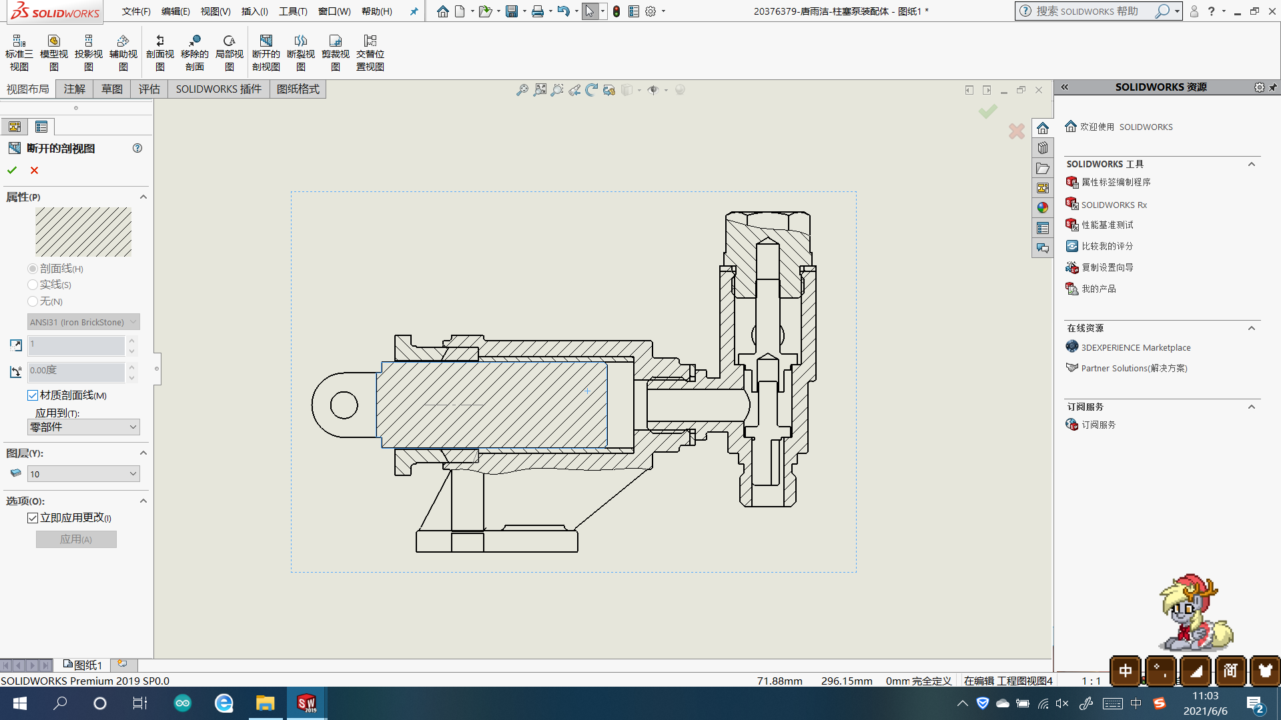Click the 断开的剖视图 toolbar tool
The image size is (1281, 720).
(x=266, y=53)
